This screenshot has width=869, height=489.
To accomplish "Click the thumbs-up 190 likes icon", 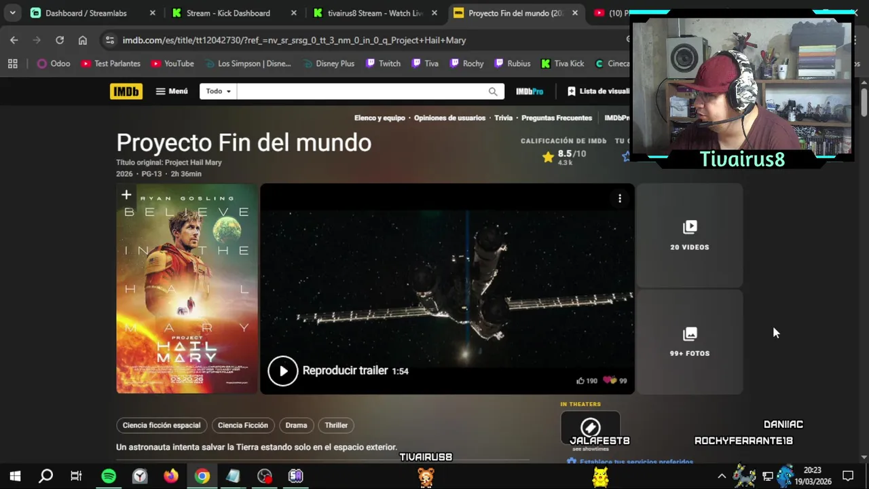I will click(580, 381).
